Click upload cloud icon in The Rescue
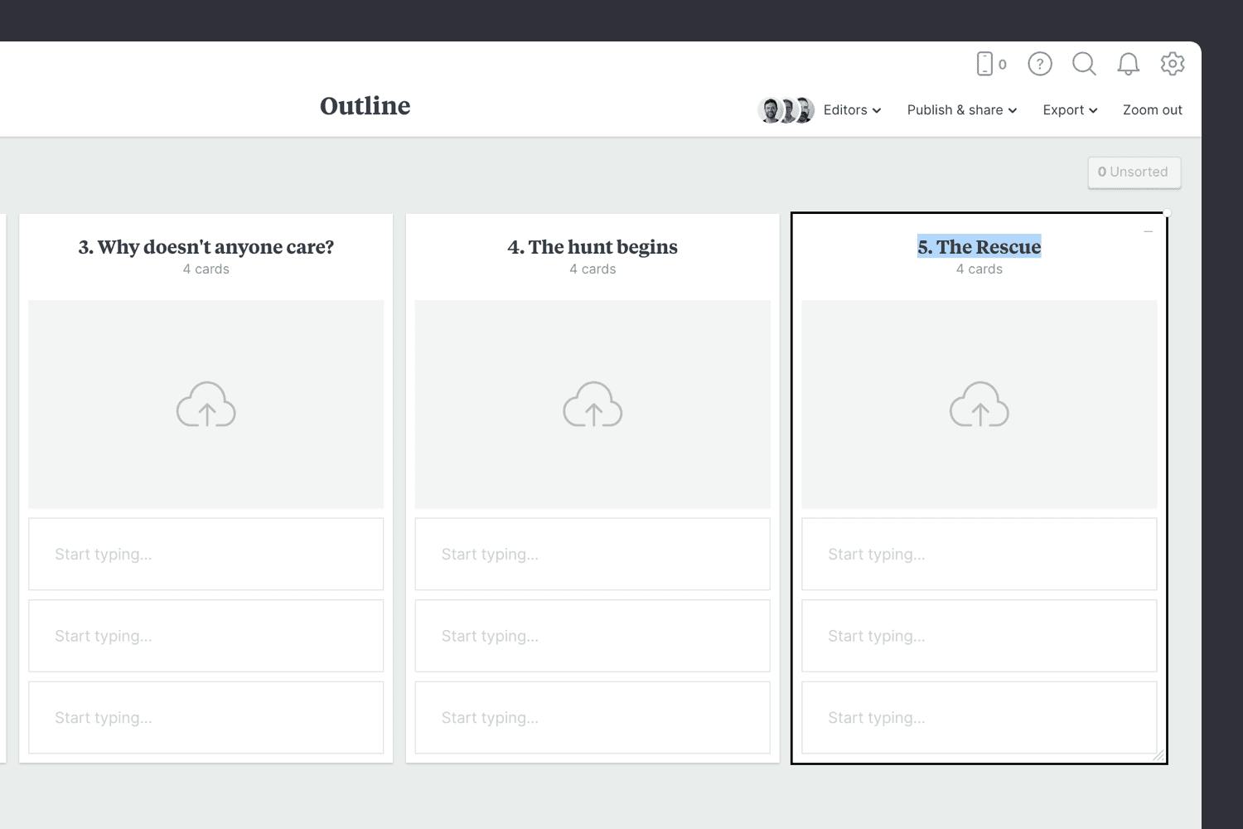The height and width of the screenshot is (829, 1243). coord(979,405)
